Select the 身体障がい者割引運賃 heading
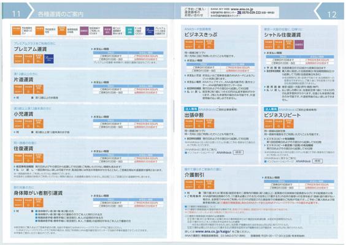Viewport: 346px width, 245px height. [x=38, y=193]
